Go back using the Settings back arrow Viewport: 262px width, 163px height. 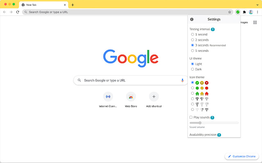click(x=192, y=19)
